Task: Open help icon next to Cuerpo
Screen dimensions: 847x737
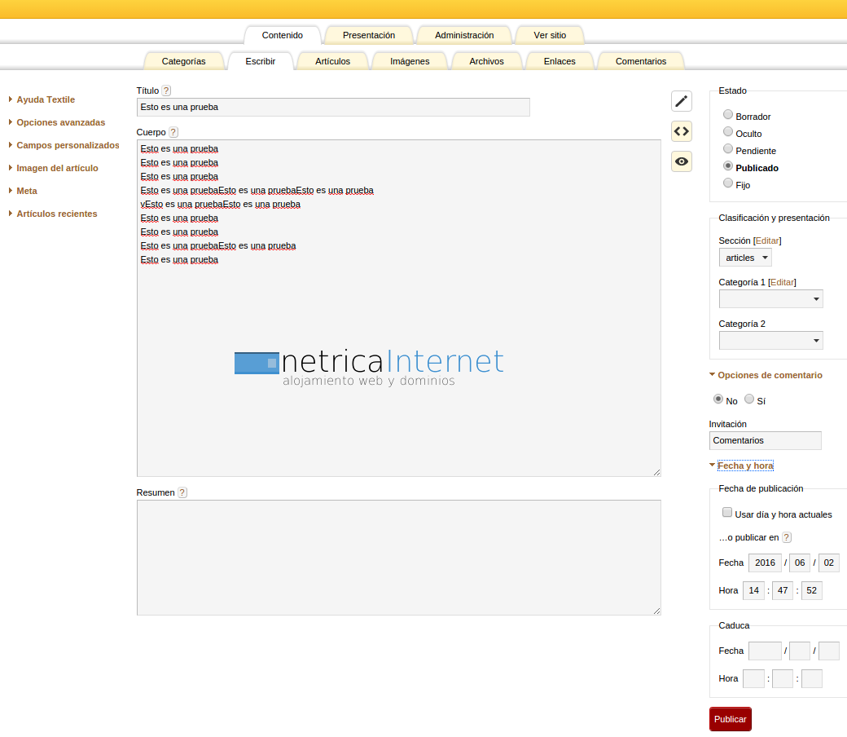Action: pos(173,132)
